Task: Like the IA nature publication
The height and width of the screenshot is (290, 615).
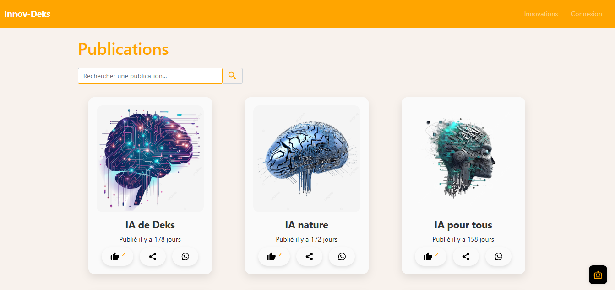Action: 274,257
